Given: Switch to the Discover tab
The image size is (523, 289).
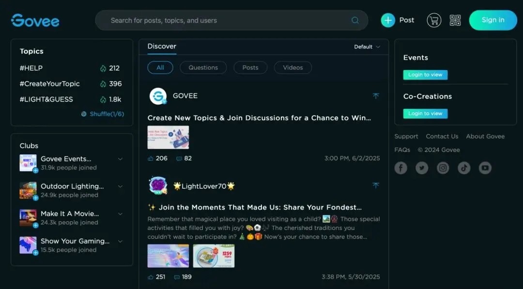Looking at the screenshot, I should point(162,46).
